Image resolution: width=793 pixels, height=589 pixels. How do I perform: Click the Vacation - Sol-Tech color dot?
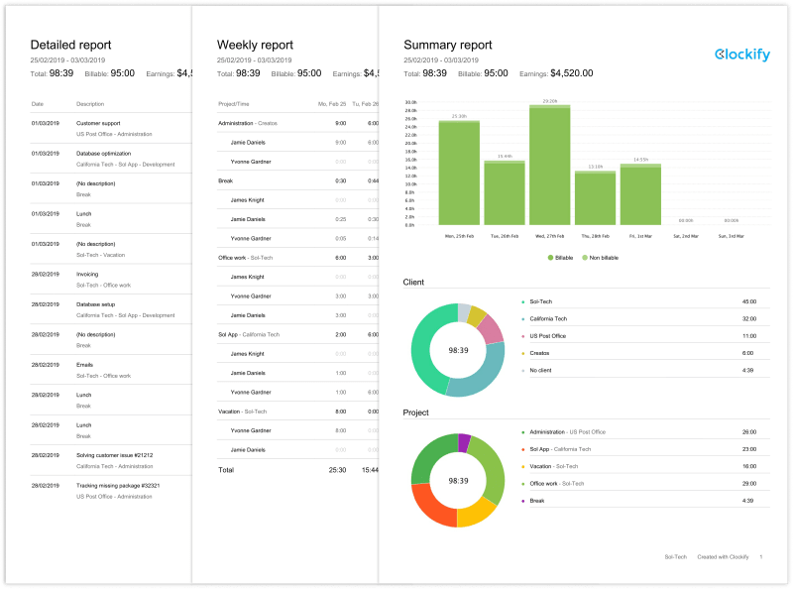(522, 466)
